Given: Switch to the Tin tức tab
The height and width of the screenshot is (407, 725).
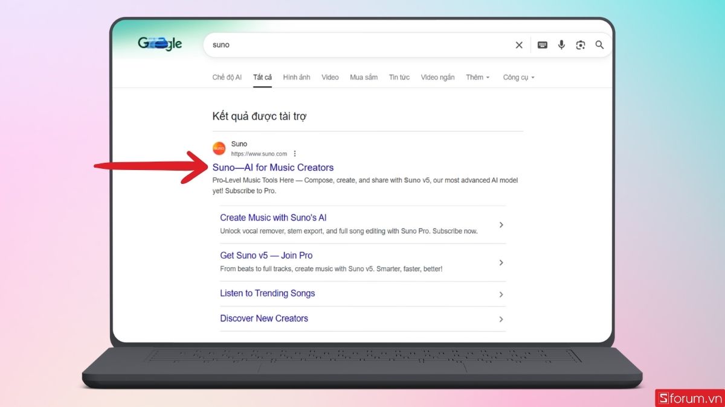Looking at the screenshot, I should tap(399, 77).
